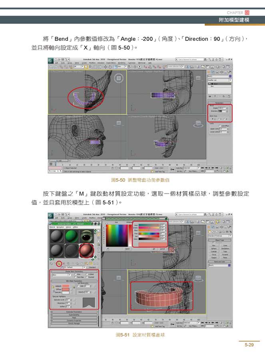Click the Bend Direction value field in figure 5-50

pos(222,111)
